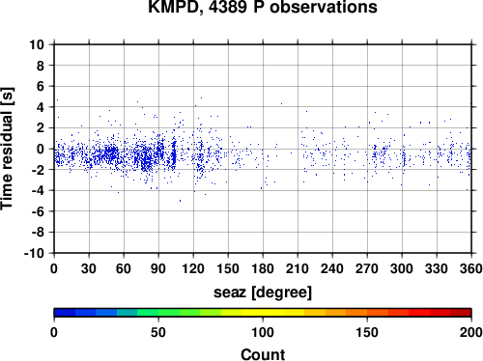Click the y-axis tick label 10
Image resolution: width=483 pixels, height=361 pixels.
[37, 44]
